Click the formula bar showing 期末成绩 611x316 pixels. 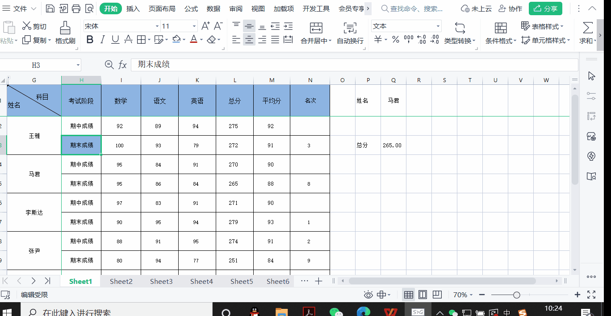coord(354,65)
